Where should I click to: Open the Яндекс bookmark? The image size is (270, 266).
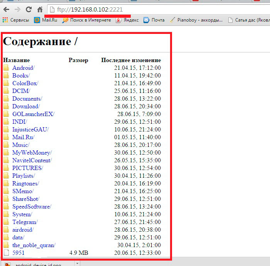pos(127,20)
